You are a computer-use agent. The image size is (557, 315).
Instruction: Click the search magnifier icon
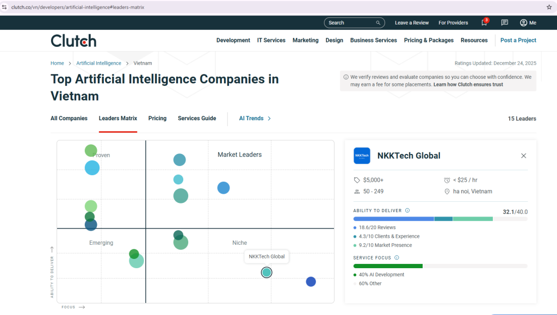(378, 23)
